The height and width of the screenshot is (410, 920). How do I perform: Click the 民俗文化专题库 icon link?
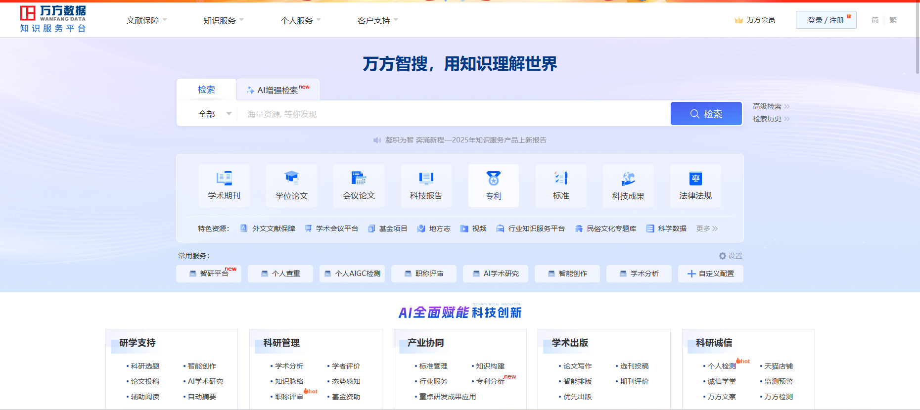tap(579, 228)
